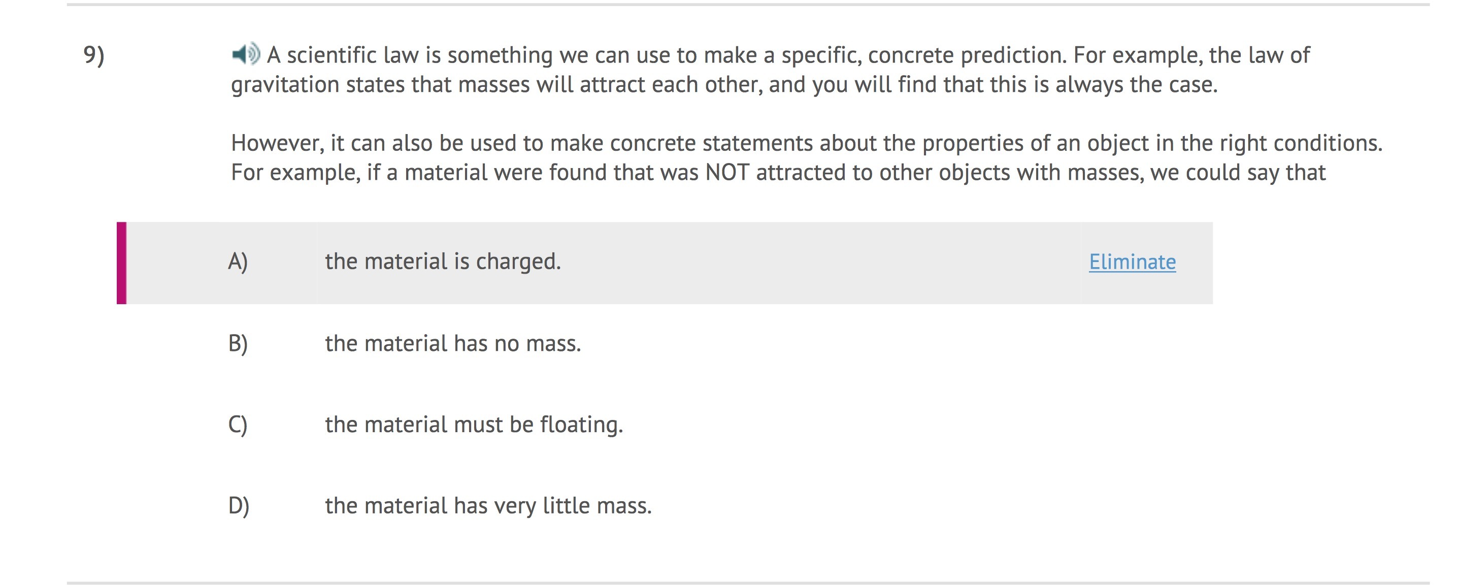1458x585 pixels.
Task: Select answer letter B)
Action: (x=238, y=343)
